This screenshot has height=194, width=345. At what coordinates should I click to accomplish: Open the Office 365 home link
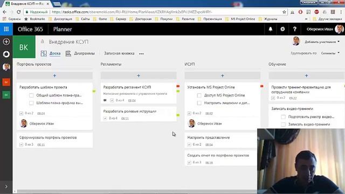pos(30,29)
